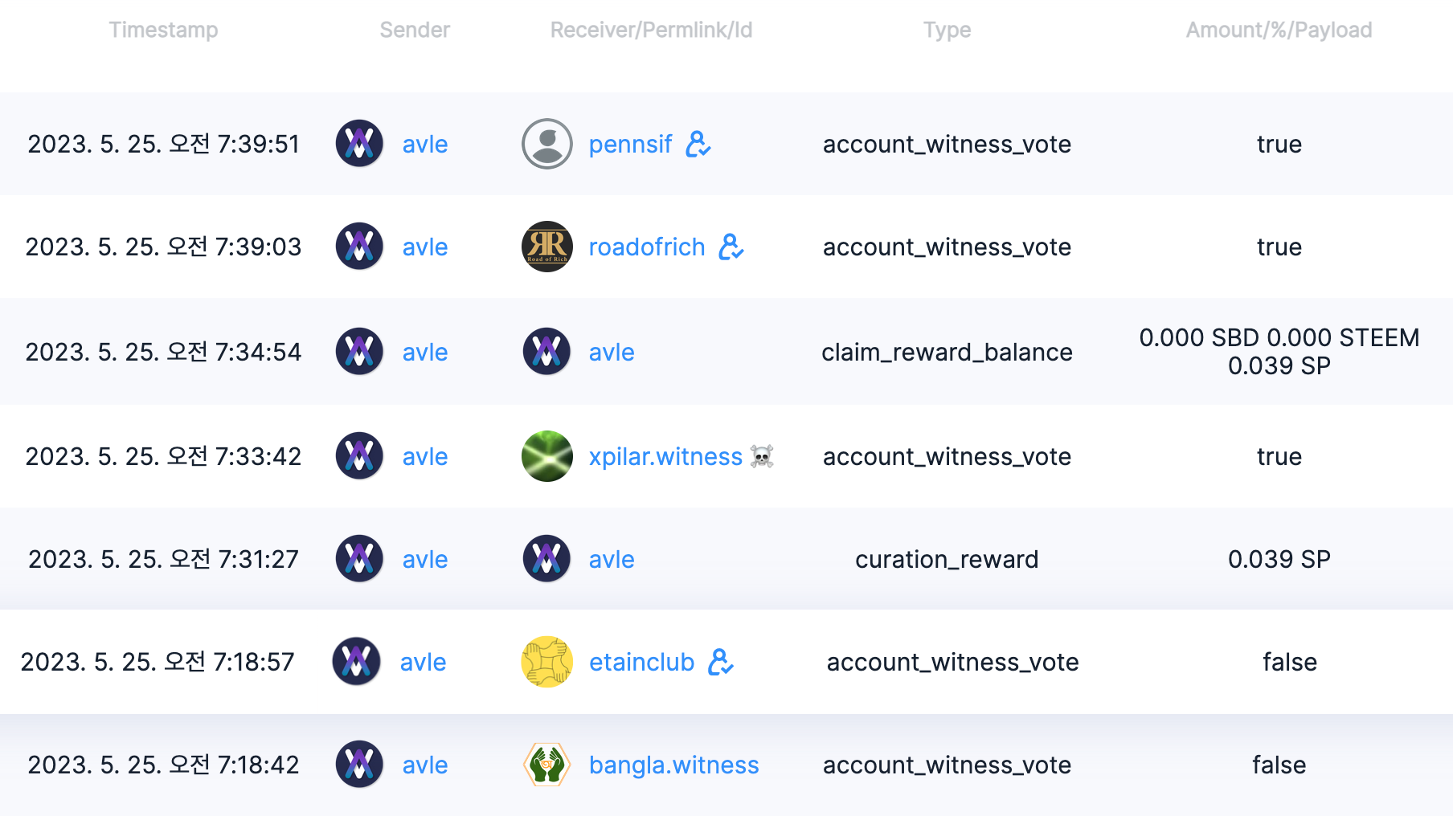The height and width of the screenshot is (816, 1453).
Task: Click the verified-user icon beside roadofrich
Action: click(x=731, y=247)
